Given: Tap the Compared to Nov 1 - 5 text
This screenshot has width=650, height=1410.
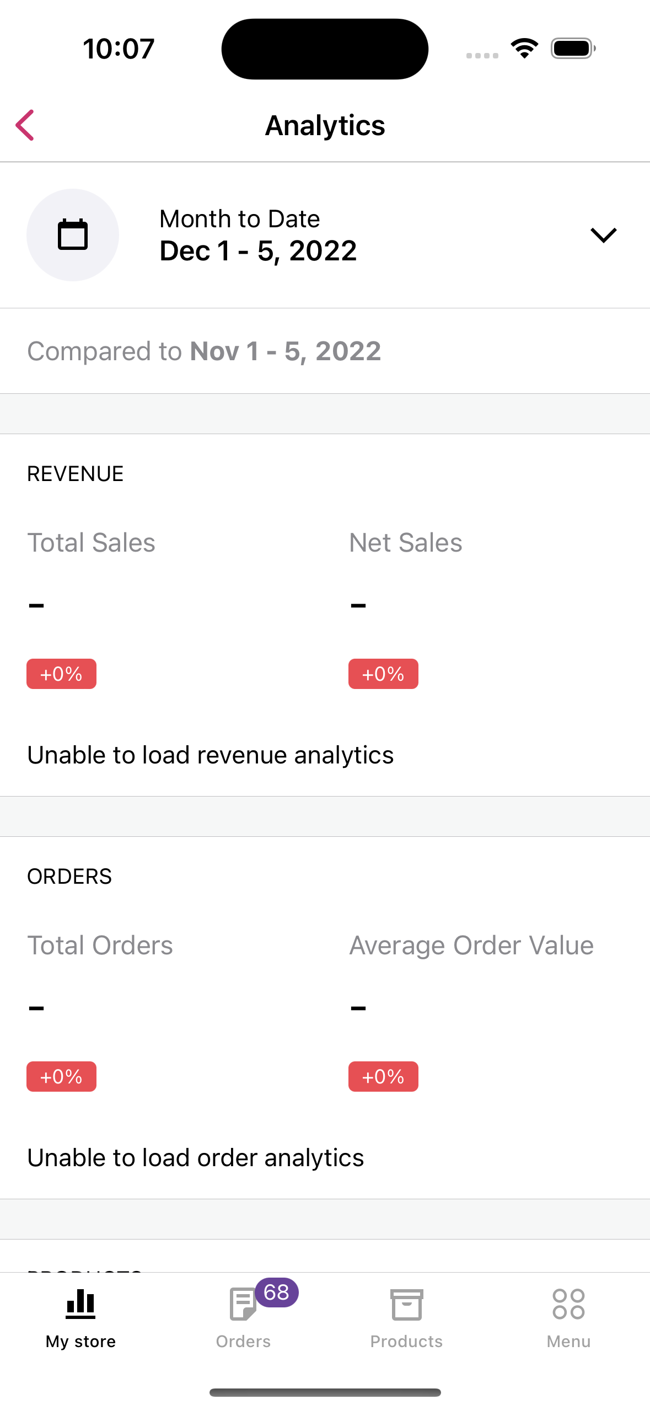Looking at the screenshot, I should pos(204,351).
